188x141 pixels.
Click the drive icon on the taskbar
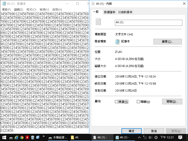pos(11,138)
